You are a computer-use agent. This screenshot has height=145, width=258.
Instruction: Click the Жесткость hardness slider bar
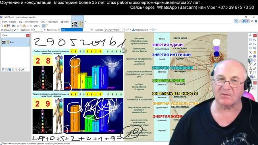75,30
